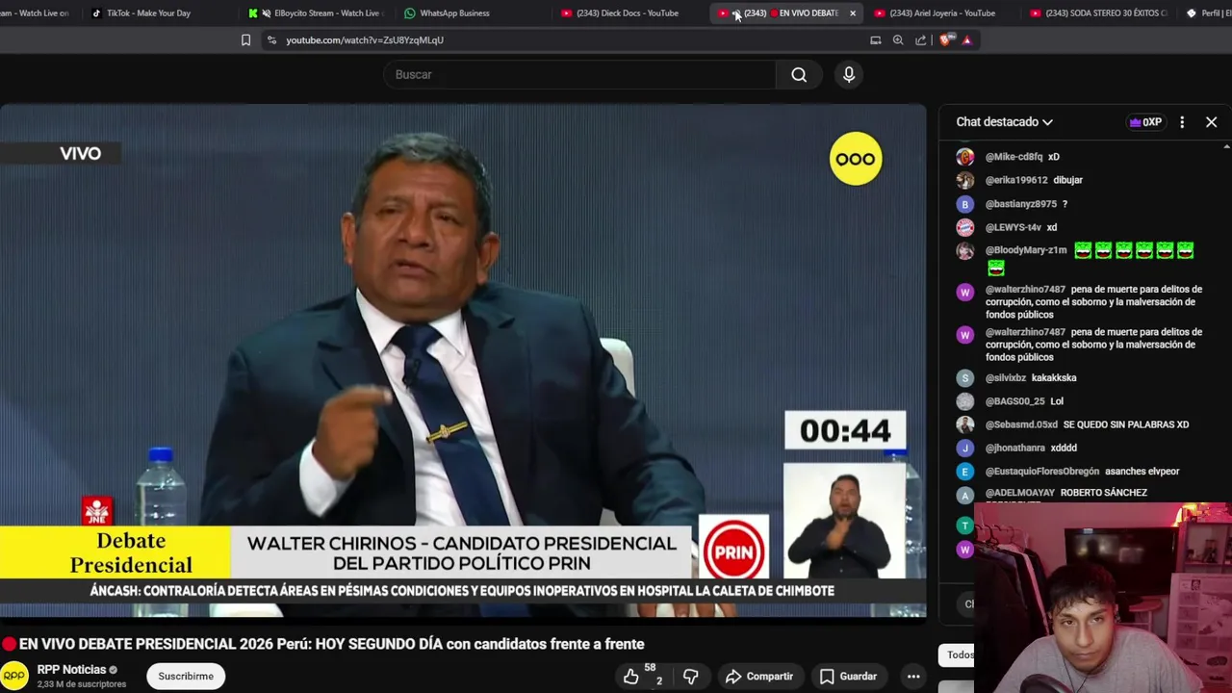Open the 0XP crown points badge

tap(1145, 122)
